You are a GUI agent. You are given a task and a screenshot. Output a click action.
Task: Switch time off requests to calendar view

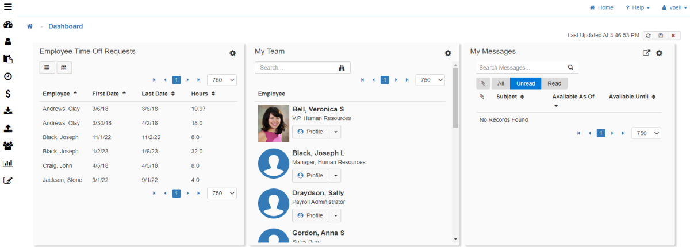[64, 68]
